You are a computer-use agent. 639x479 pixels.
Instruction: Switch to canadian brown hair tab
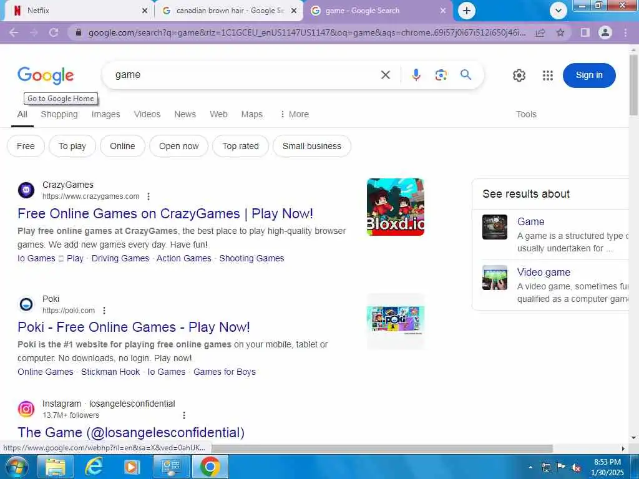(230, 11)
